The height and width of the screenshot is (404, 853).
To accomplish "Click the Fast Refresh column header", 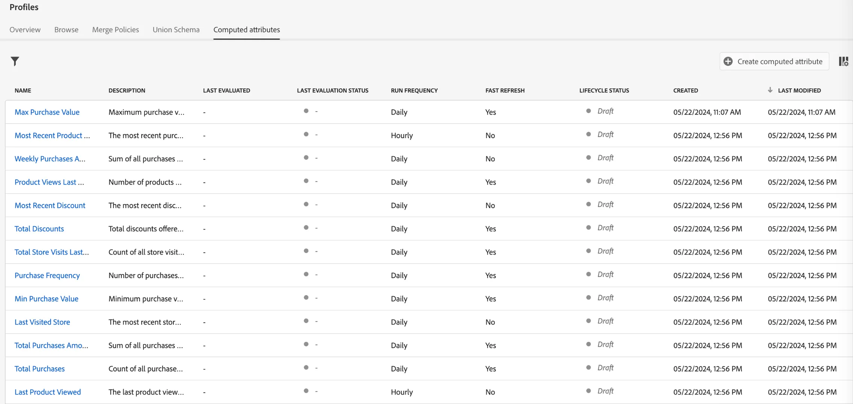I will tap(505, 90).
